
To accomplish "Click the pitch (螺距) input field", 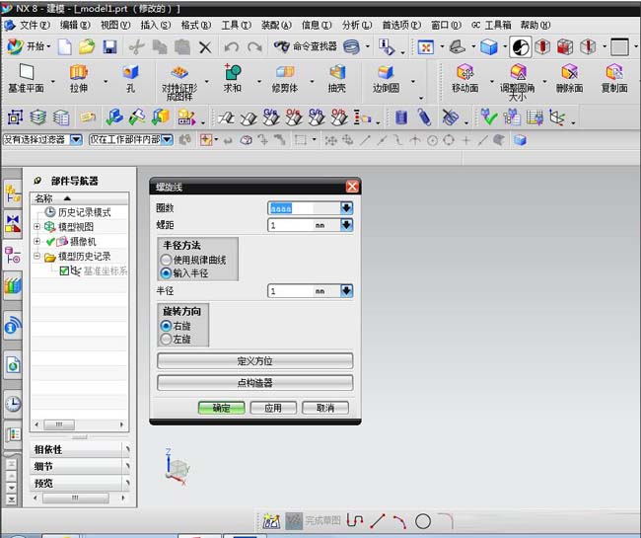I will point(304,225).
